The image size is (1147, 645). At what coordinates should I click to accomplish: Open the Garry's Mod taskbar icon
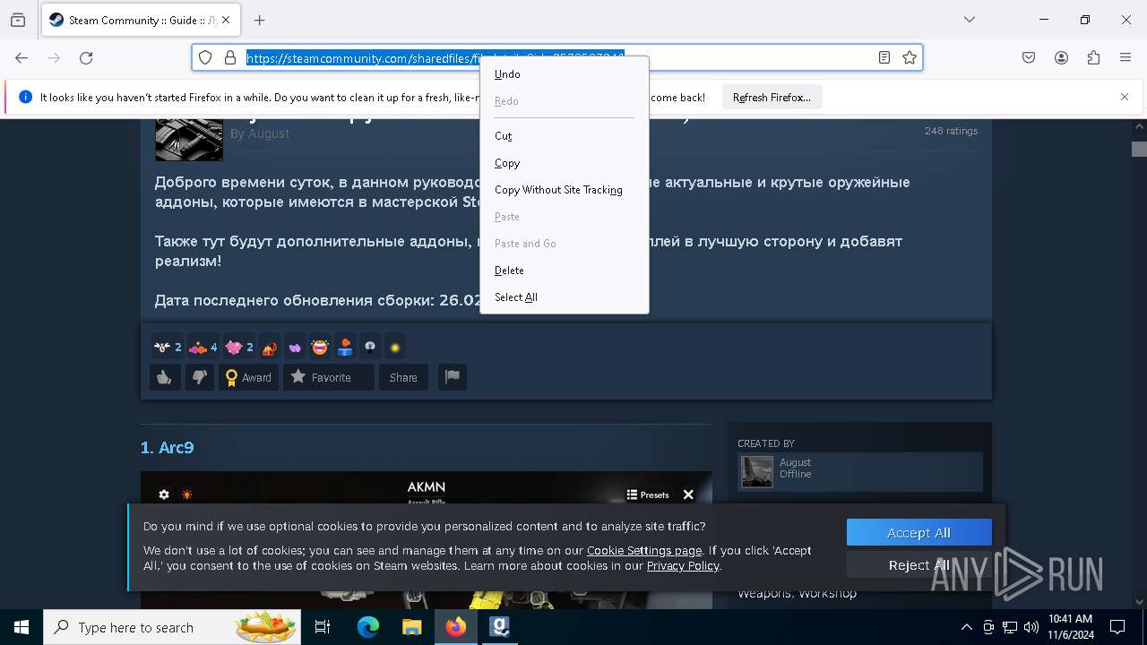(x=499, y=627)
